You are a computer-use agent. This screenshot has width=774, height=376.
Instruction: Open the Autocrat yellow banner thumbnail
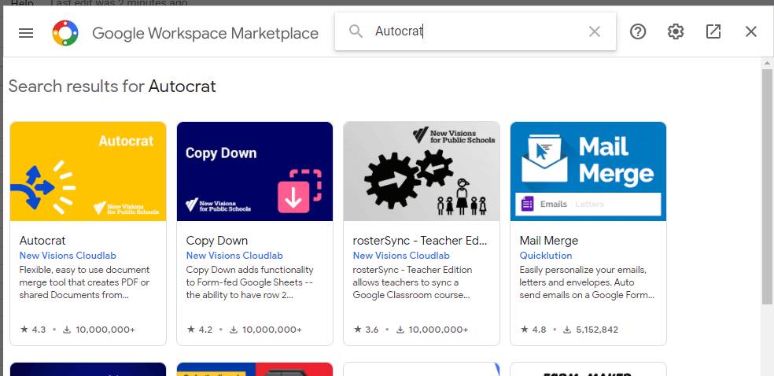point(88,171)
